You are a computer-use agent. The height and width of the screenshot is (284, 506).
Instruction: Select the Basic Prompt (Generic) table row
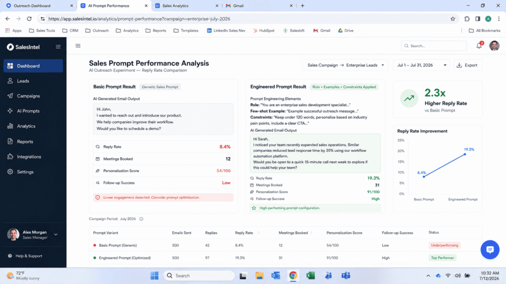[x=286, y=246]
